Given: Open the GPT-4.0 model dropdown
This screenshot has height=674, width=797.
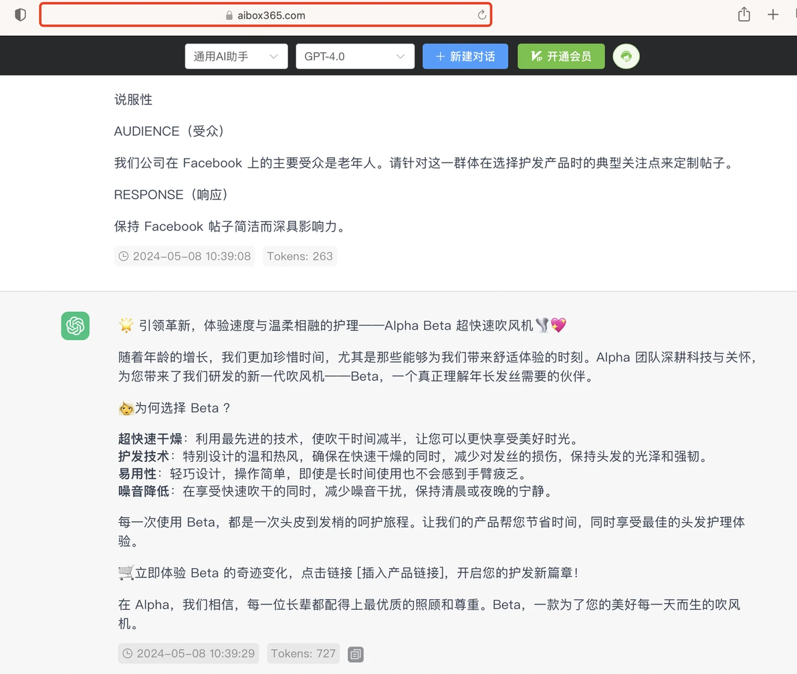Looking at the screenshot, I should (355, 56).
